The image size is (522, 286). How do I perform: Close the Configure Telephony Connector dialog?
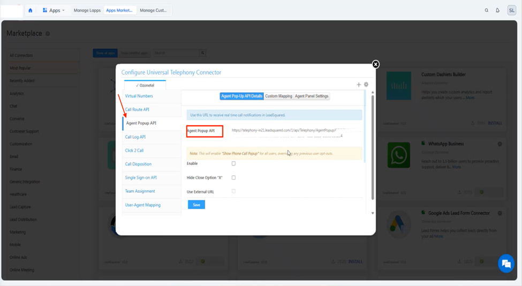coord(375,64)
